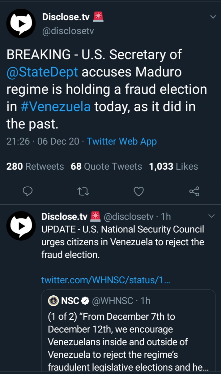This screenshot has width=221, height=374.
Task: Open Disclose.tv avatar on the update reply
Action: pyautogui.click(x=21, y=226)
